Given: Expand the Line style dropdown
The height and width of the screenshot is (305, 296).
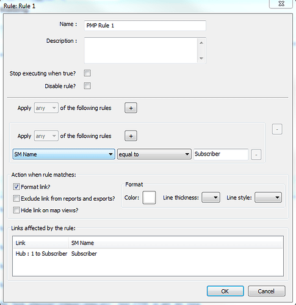Looking at the screenshot, I should [269, 198].
